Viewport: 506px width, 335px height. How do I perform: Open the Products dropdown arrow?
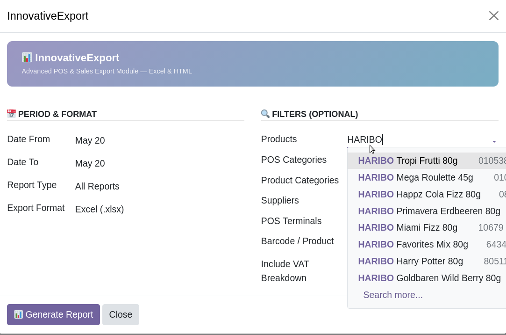tap(494, 141)
